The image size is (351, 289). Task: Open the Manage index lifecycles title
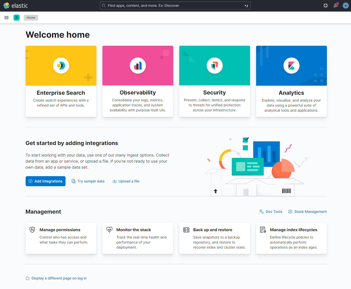(x=294, y=230)
